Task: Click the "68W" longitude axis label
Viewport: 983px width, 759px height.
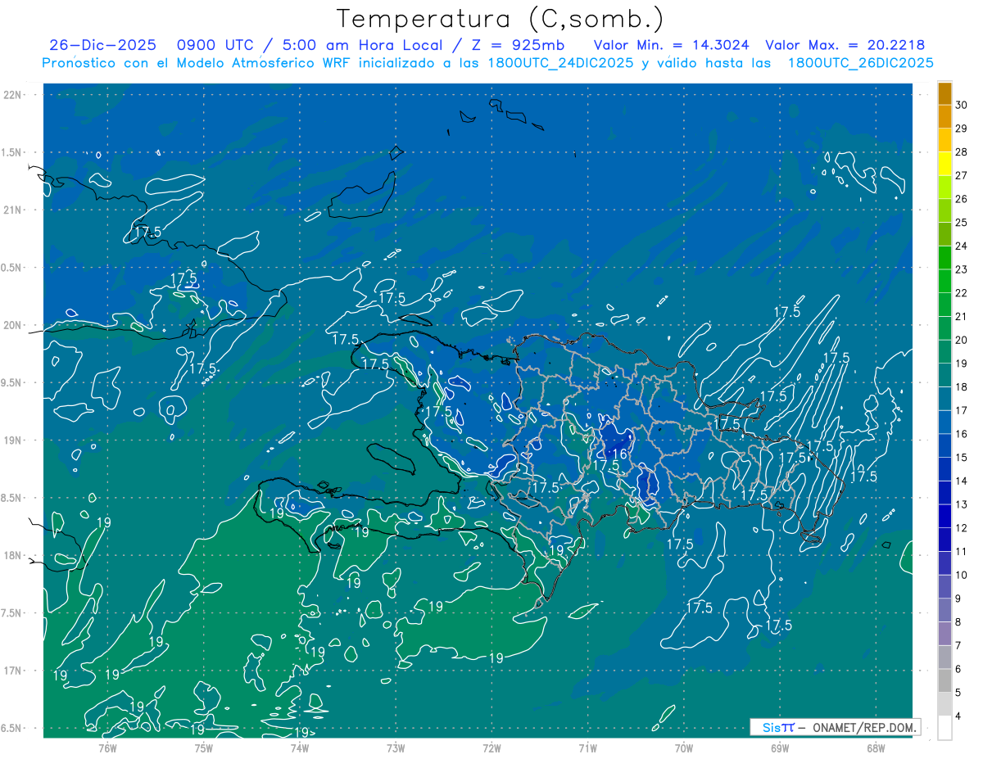Action: [876, 748]
